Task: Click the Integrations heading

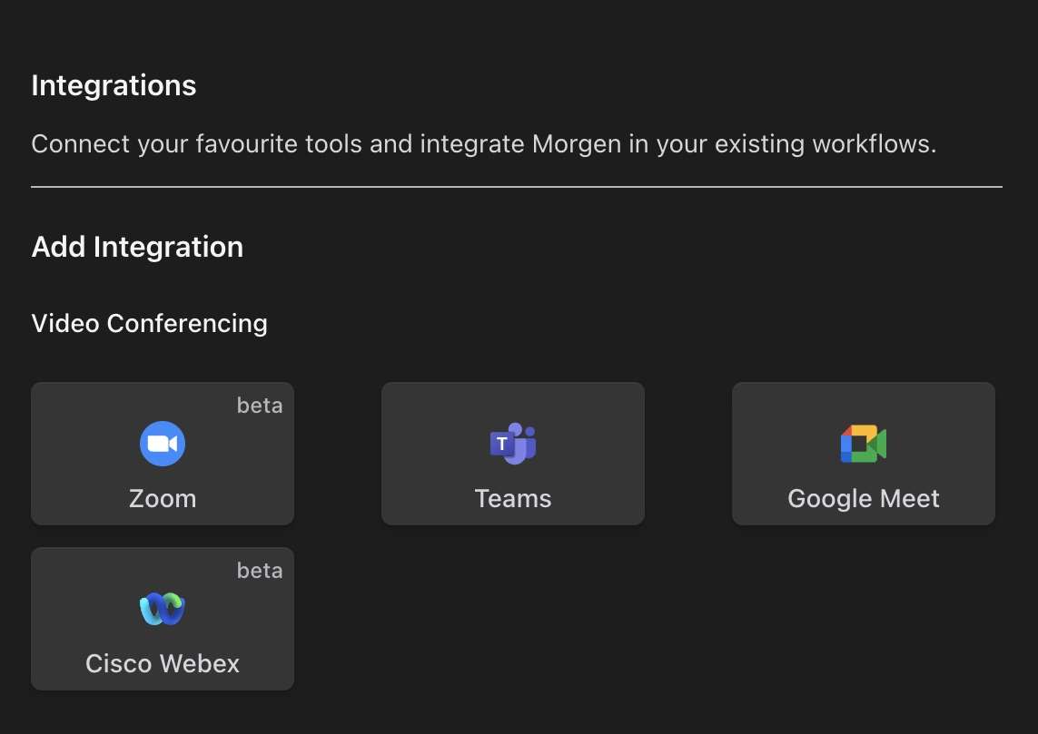Action: click(x=114, y=86)
